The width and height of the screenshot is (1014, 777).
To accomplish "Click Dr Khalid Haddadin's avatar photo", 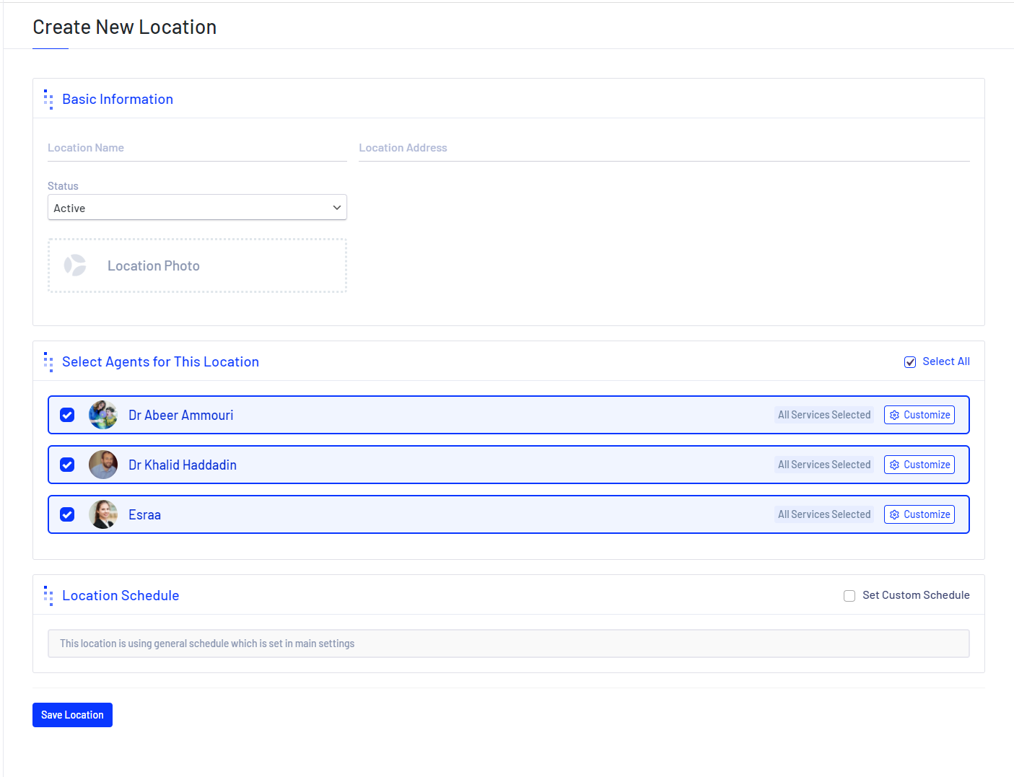I will (103, 465).
